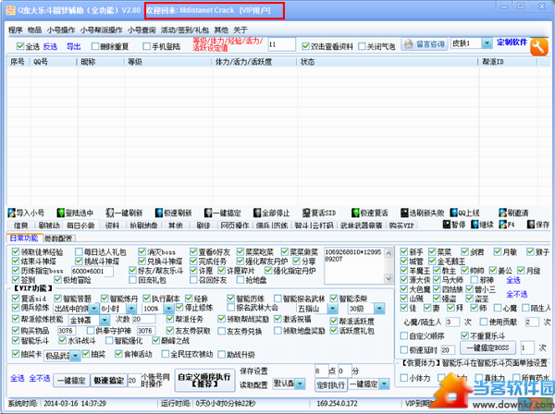Click the 选刷新失败 icon
This screenshot has width=555, height=414.
404,213
